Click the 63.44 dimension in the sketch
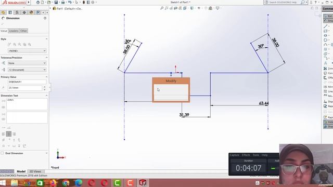Screen dimensions: 333x187 point(264,103)
